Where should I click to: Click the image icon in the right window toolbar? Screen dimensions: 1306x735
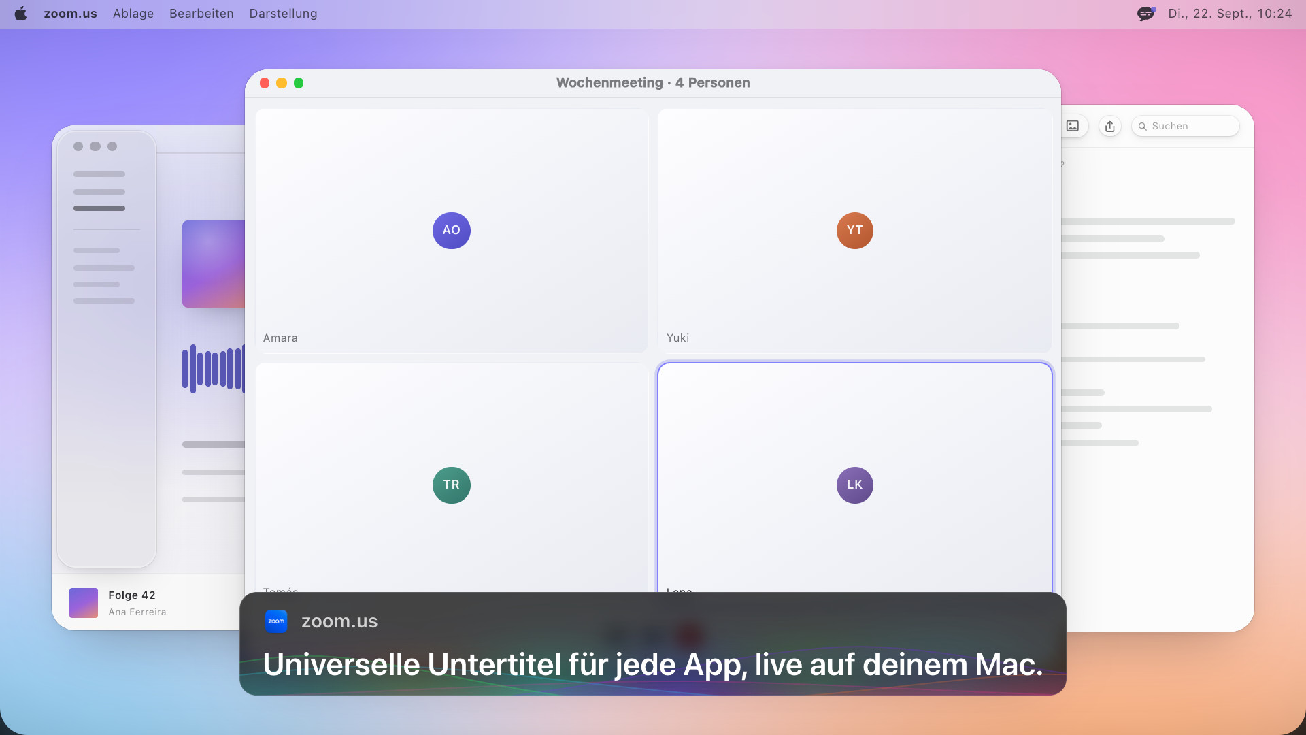(1073, 126)
